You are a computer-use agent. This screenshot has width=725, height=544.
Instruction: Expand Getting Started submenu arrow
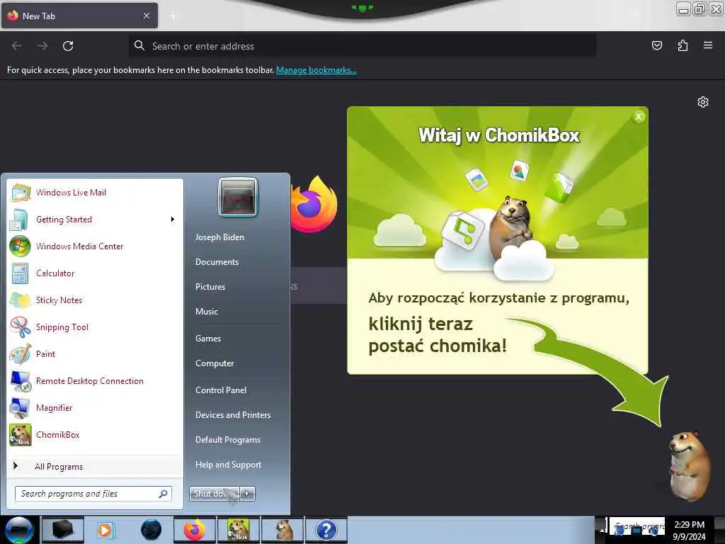tap(173, 220)
